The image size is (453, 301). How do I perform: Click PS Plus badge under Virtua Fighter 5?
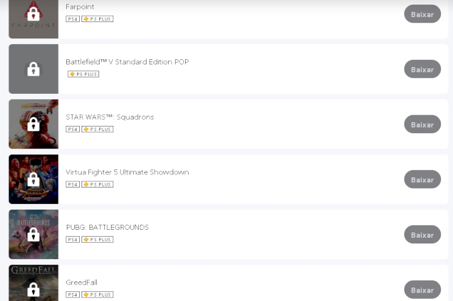97,184
